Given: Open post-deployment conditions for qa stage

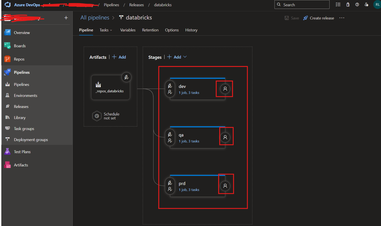Looking at the screenshot, I should click(225, 137).
